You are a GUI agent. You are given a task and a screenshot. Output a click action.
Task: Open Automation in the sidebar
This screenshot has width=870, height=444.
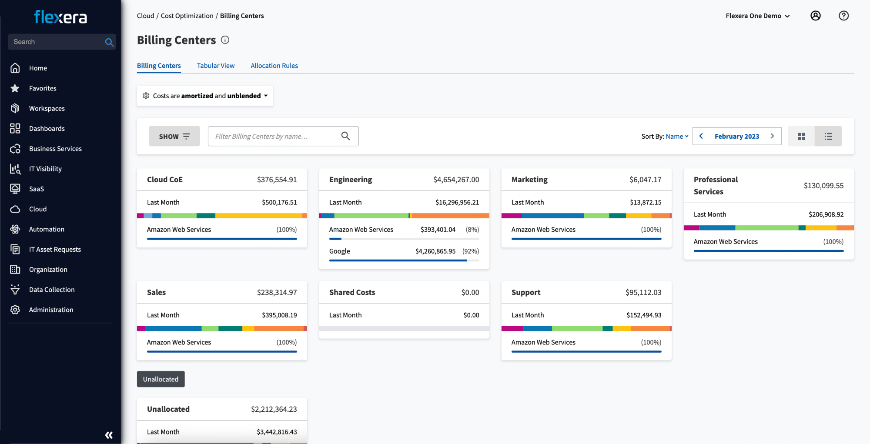pos(47,229)
